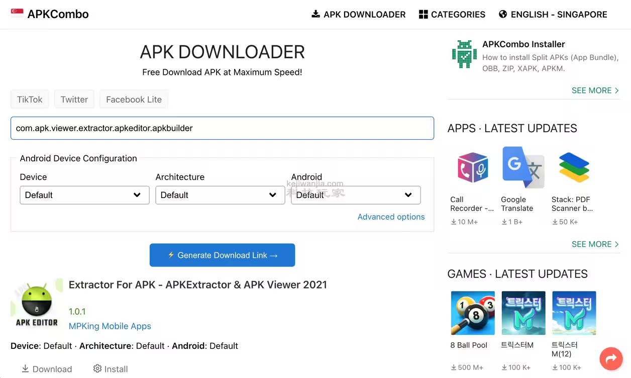The height and width of the screenshot is (378, 631).
Task: Open the 8 Ball Pool game icon
Action: pos(473,313)
